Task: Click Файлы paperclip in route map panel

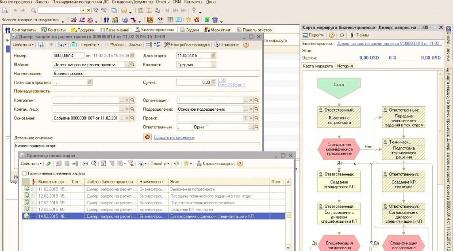Action: pos(360,35)
